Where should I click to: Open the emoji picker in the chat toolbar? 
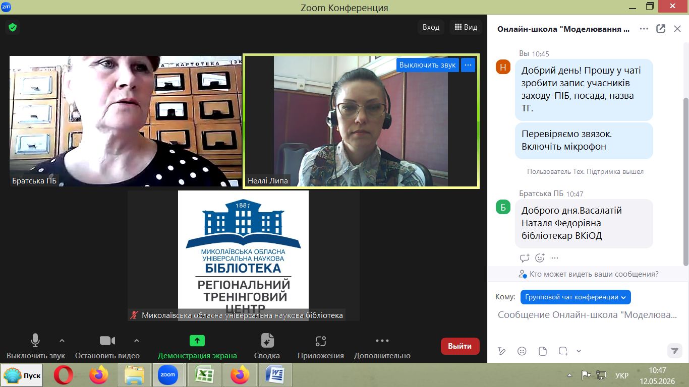point(522,351)
